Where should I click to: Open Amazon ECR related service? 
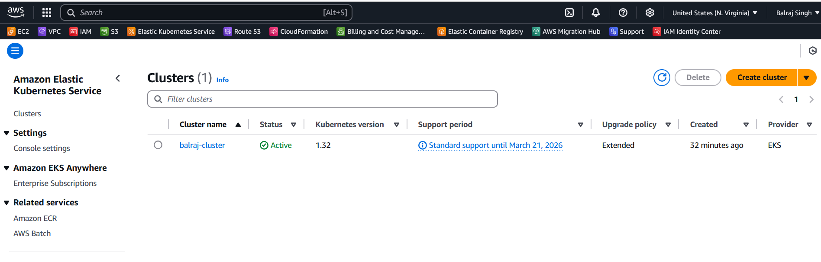pyautogui.click(x=35, y=218)
